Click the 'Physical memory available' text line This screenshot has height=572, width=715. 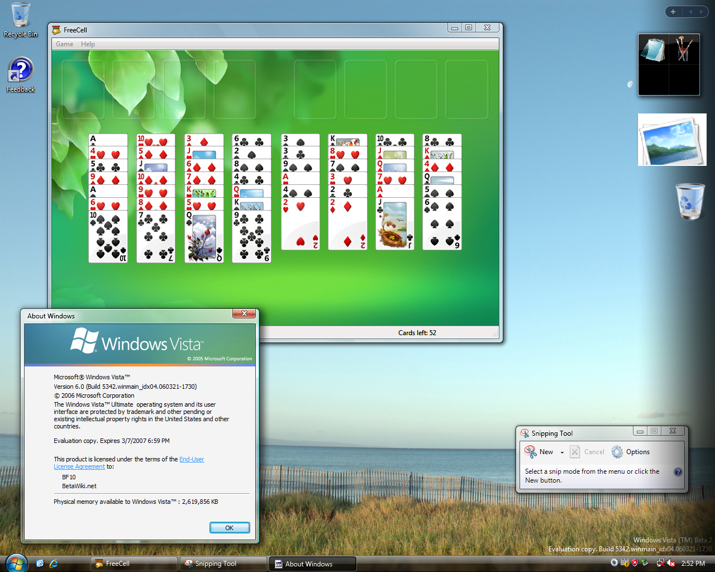coord(136,502)
